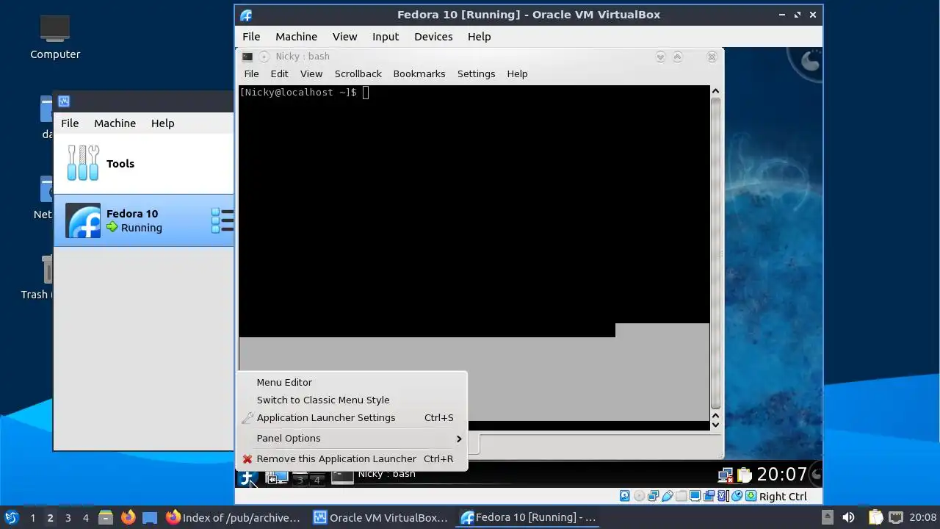Toggle the pin-on-all-desktops button in Konsole title bar
Image resolution: width=940 pixels, height=529 pixels.
click(264, 57)
